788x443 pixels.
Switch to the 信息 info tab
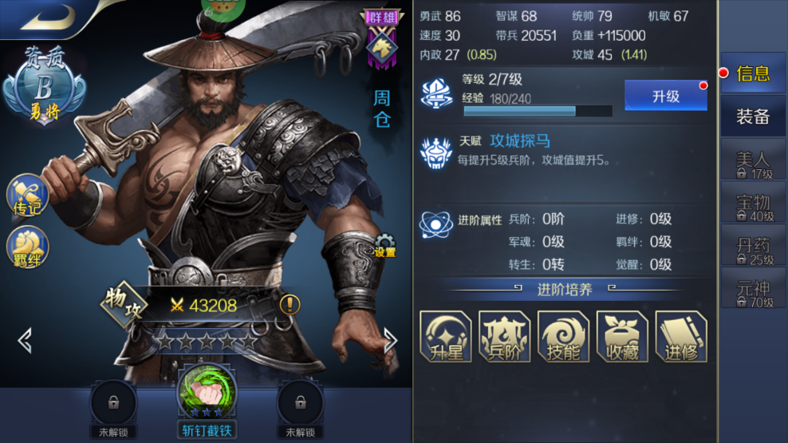click(x=753, y=73)
